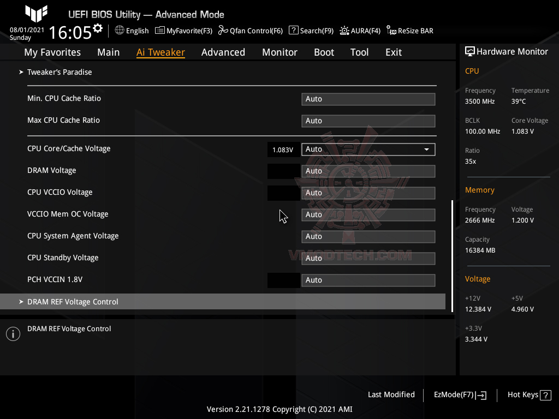Go to Advanced tab

(223, 52)
